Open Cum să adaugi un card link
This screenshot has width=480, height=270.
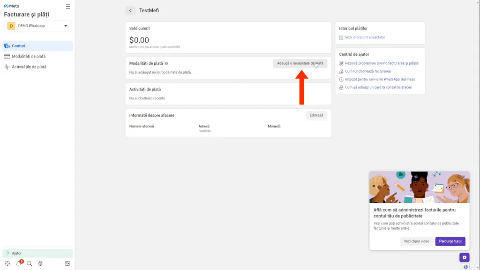(x=378, y=87)
